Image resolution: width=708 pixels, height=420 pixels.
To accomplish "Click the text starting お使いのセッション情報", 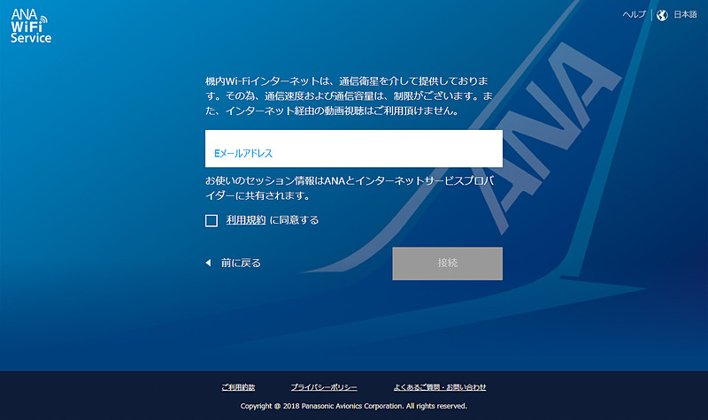I will (350, 188).
